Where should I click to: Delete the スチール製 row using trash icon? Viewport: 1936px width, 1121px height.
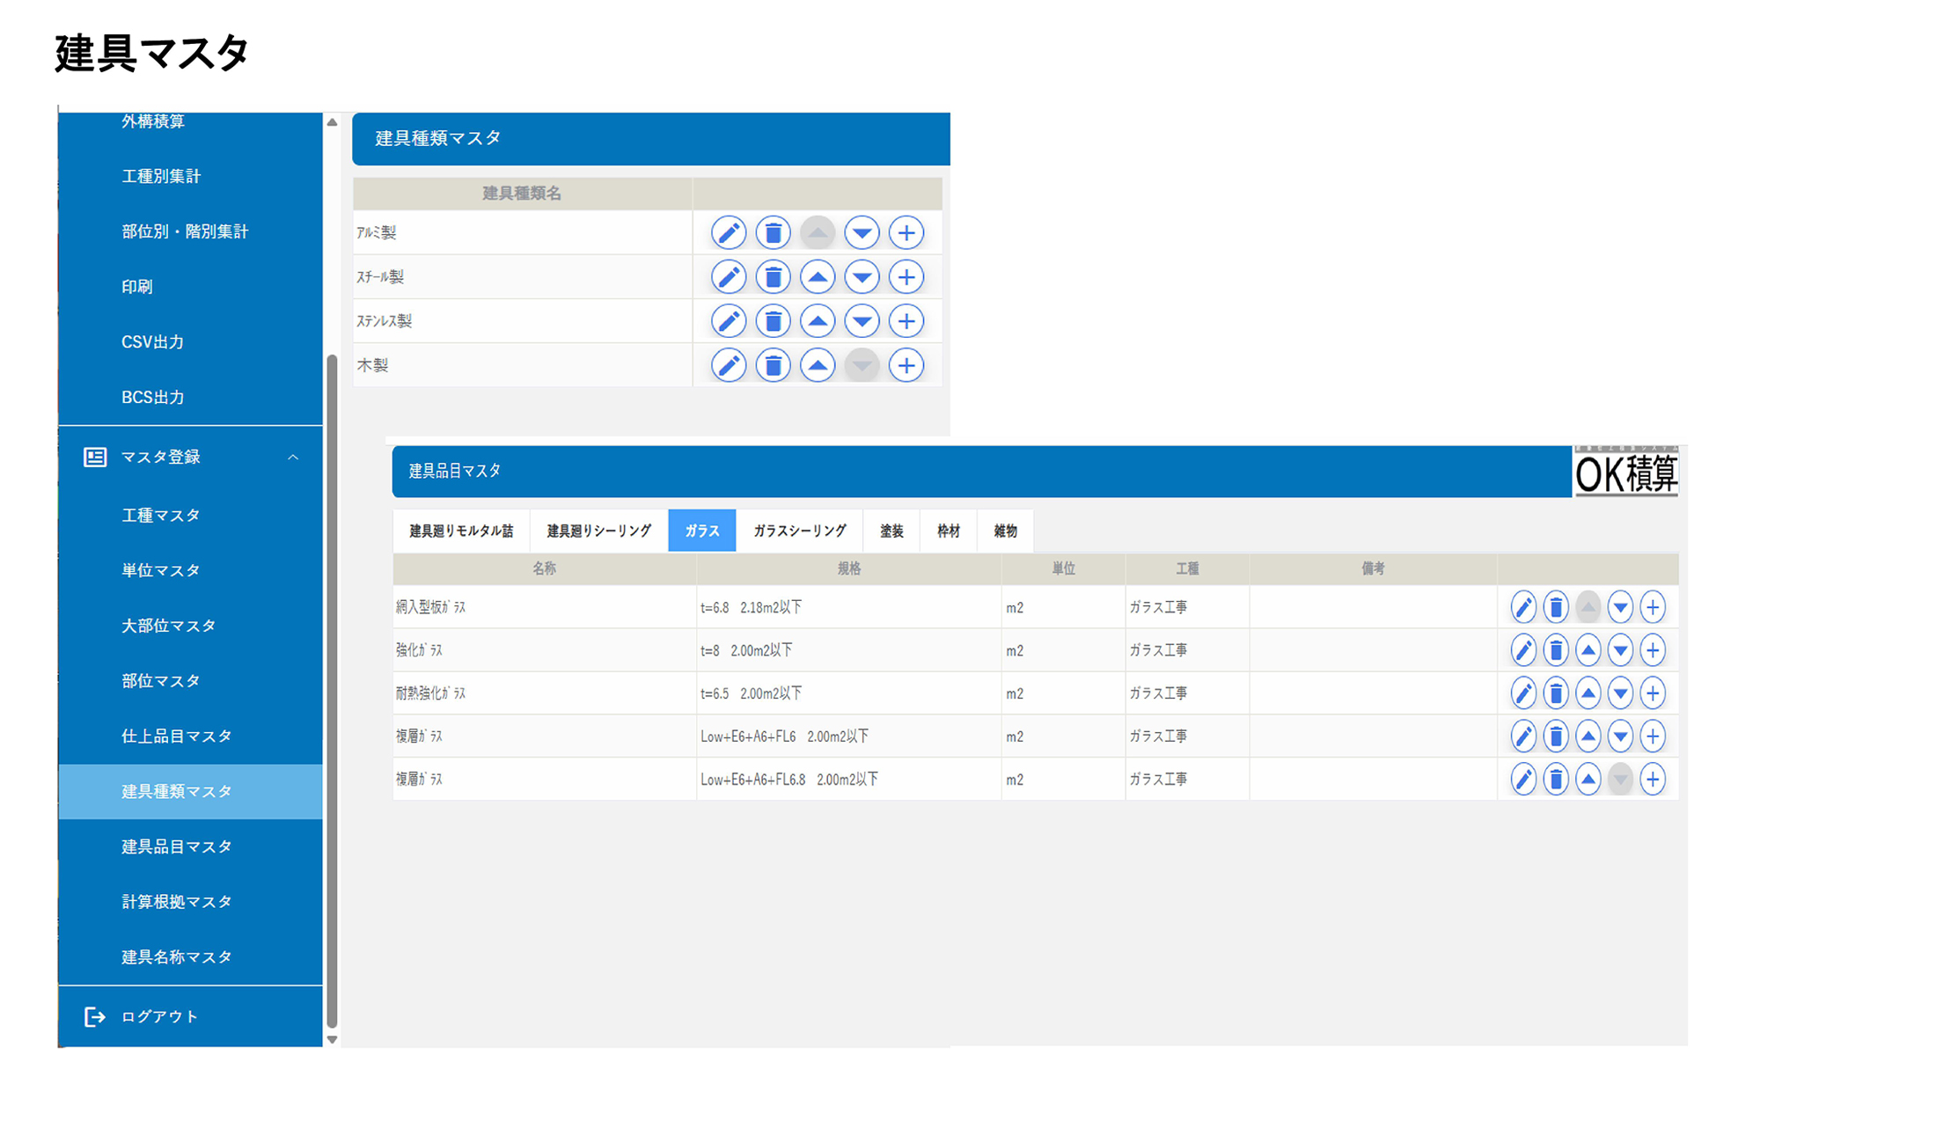(x=773, y=277)
